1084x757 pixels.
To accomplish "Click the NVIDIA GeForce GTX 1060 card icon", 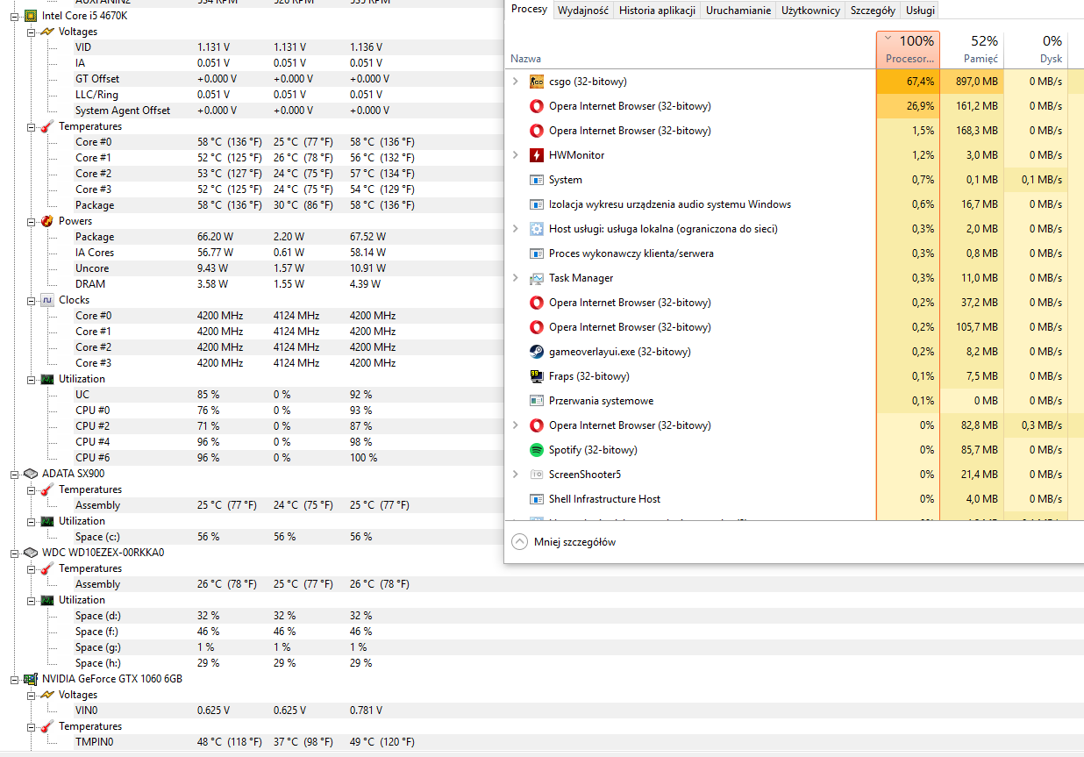I will [30, 679].
